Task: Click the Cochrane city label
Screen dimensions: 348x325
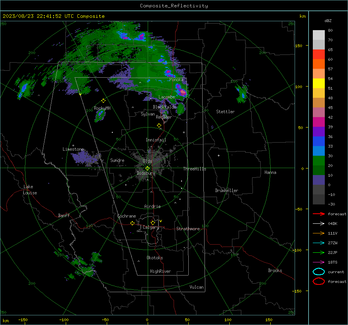Action: (126, 216)
